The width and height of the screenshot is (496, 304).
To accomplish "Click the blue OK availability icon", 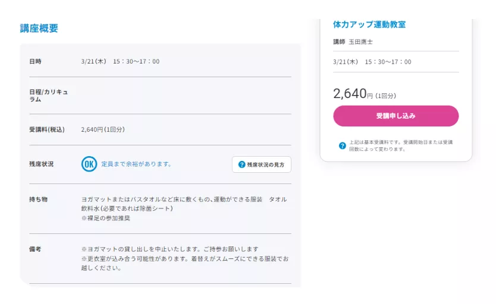I will 89,164.
